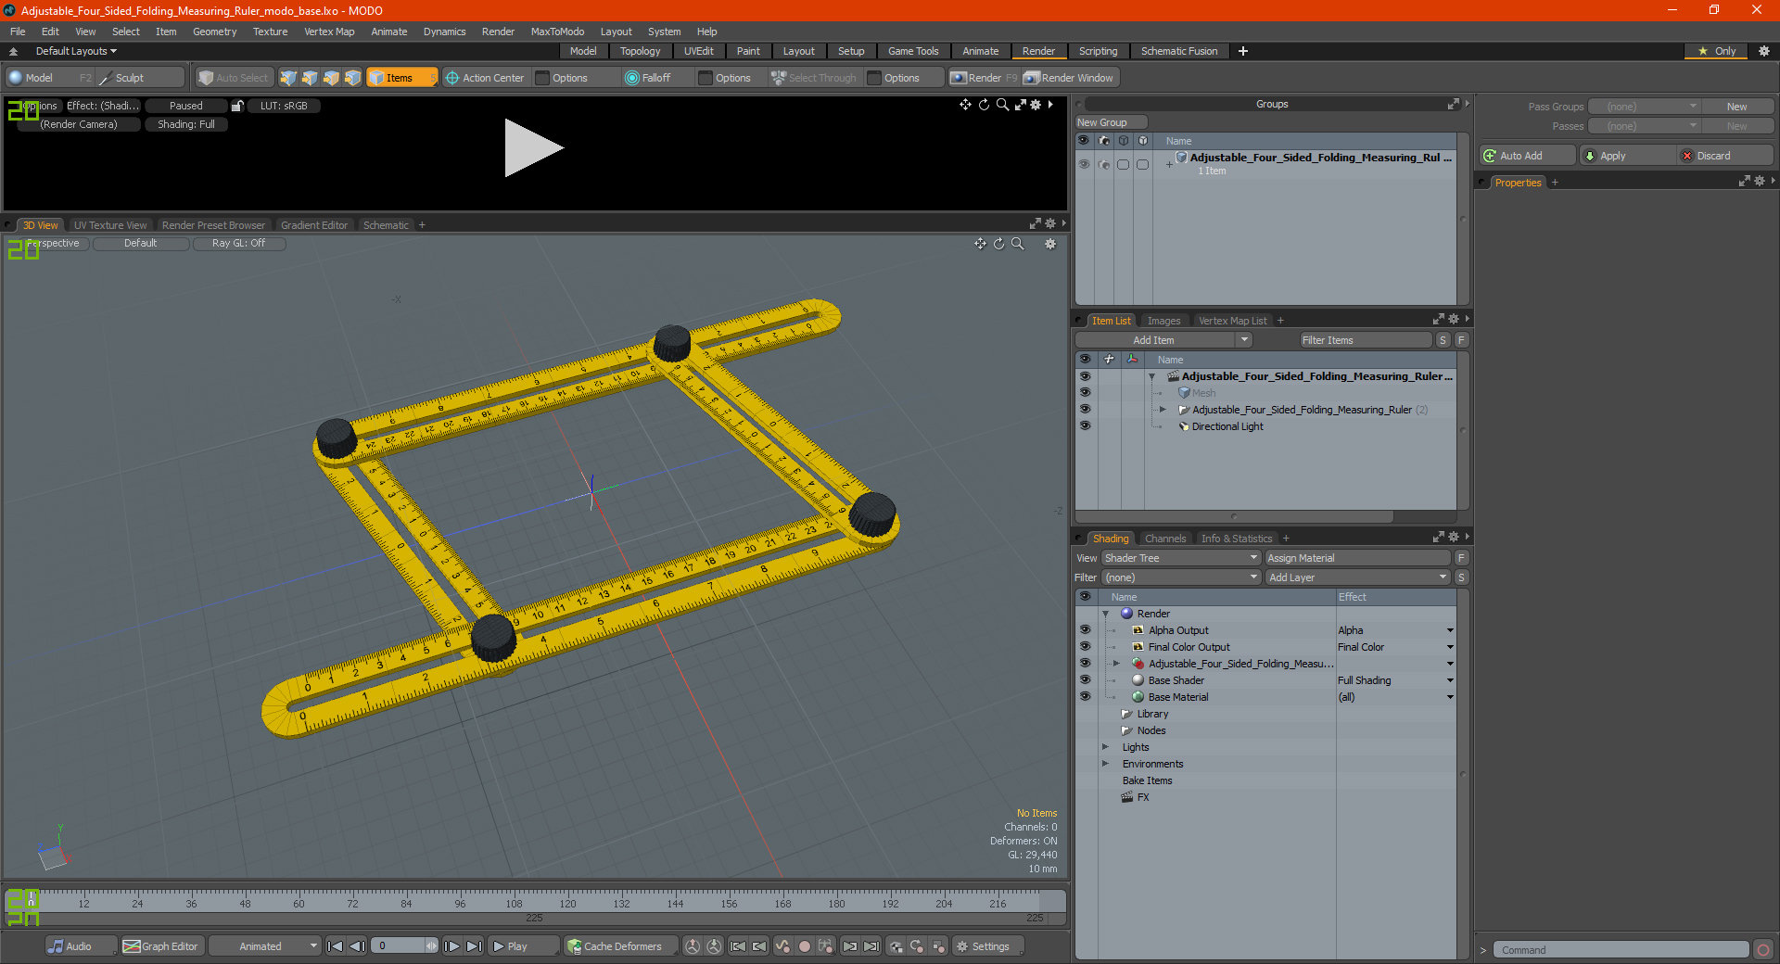Toggle record autokey red circle
Image resolution: width=1780 pixels, height=964 pixels.
(x=805, y=946)
